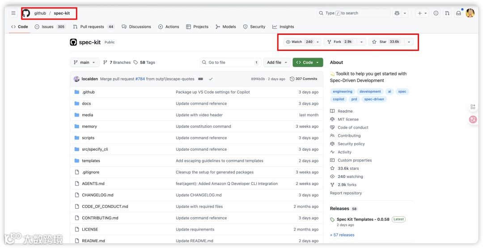Click the search bar Type / to search
Viewport: 483px width, 248px height.
[x=353, y=13]
